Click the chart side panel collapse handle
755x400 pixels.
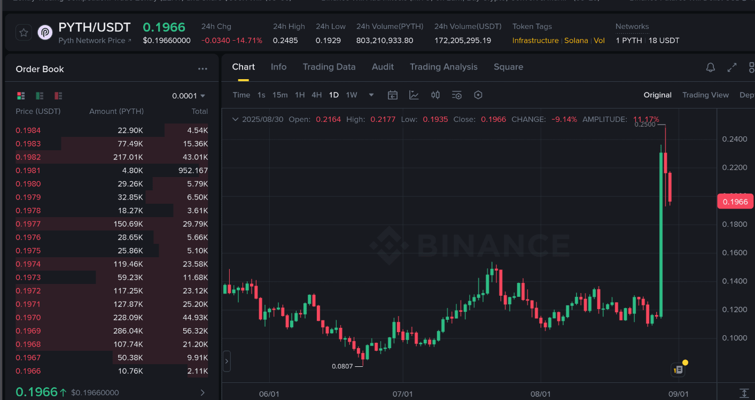(x=227, y=361)
